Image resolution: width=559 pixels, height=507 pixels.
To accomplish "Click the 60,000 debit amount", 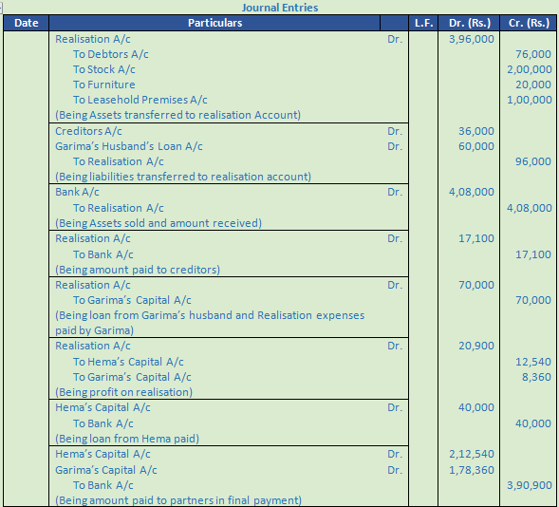I will pos(476,146).
